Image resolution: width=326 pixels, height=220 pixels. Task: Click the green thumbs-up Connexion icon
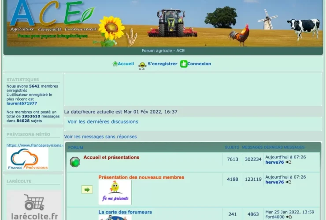(184, 64)
